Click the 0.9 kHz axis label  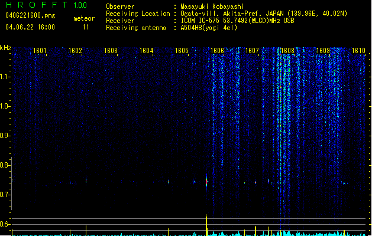(5, 136)
